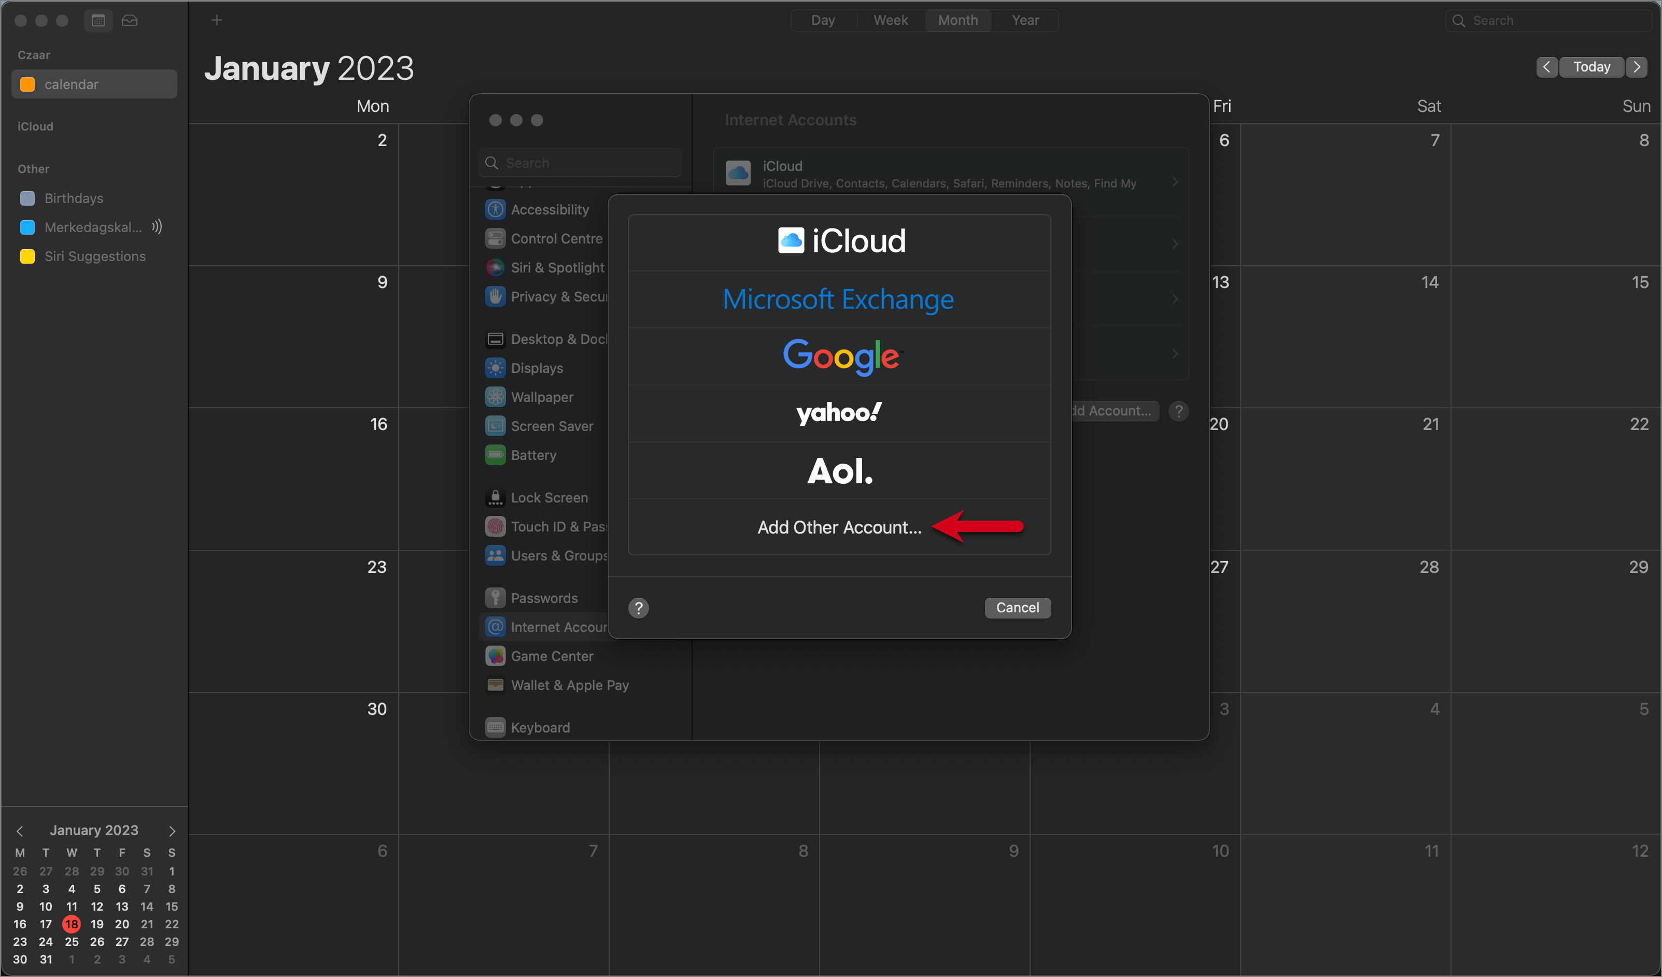This screenshot has height=977, width=1662.
Task: Click the Merkedagskal broadcast subscription icon
Action: click(157, 227)
